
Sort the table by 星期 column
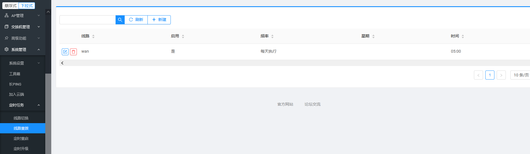[x=373, y=36]
